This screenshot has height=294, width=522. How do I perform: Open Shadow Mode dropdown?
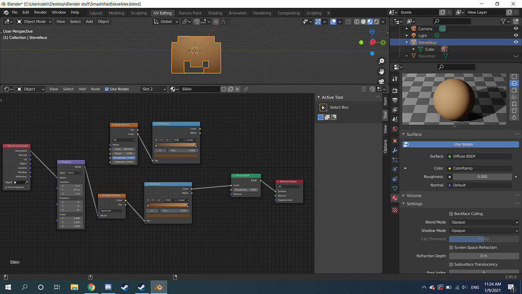(x=484, y=231)
